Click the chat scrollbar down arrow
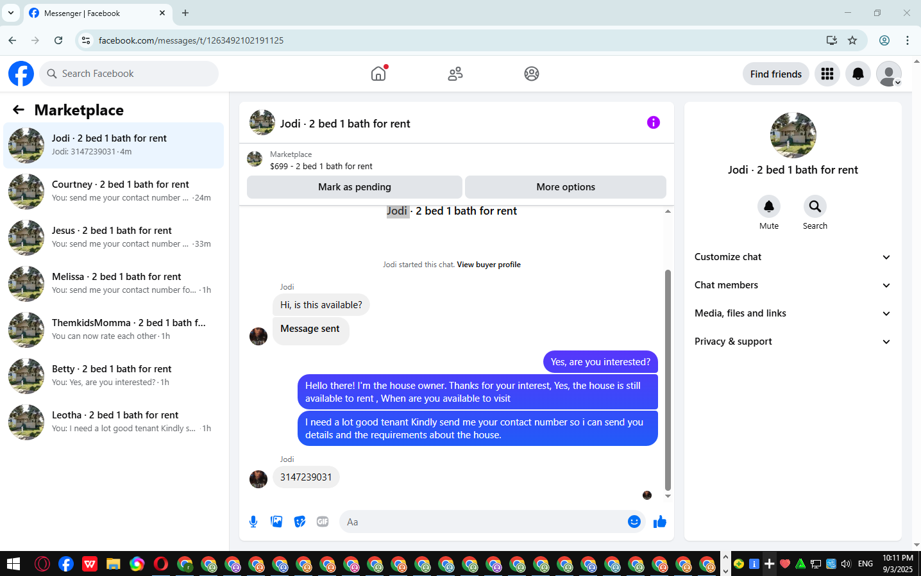The height and width of the screenshot is (576, 921). (668, 497)
